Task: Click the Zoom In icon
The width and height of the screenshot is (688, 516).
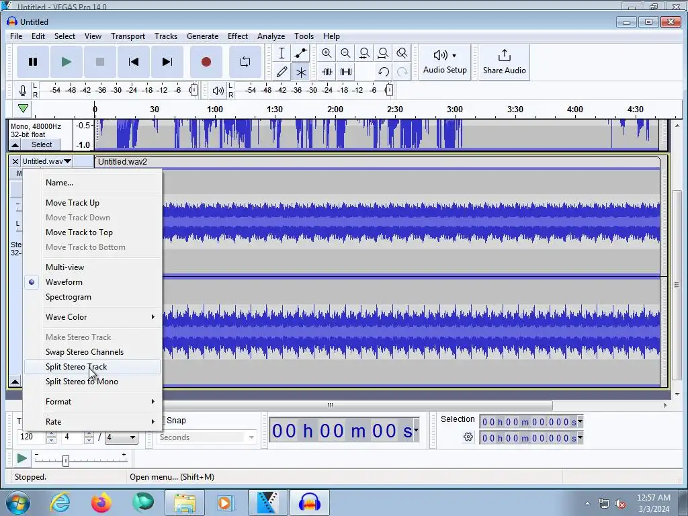Action: click(327, 53)
